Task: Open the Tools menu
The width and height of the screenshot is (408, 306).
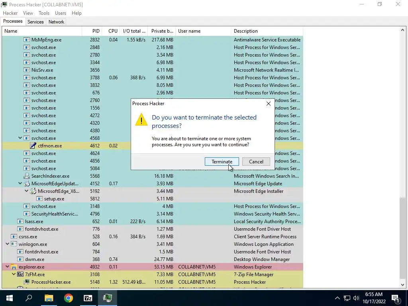Action: click(44, 13)
